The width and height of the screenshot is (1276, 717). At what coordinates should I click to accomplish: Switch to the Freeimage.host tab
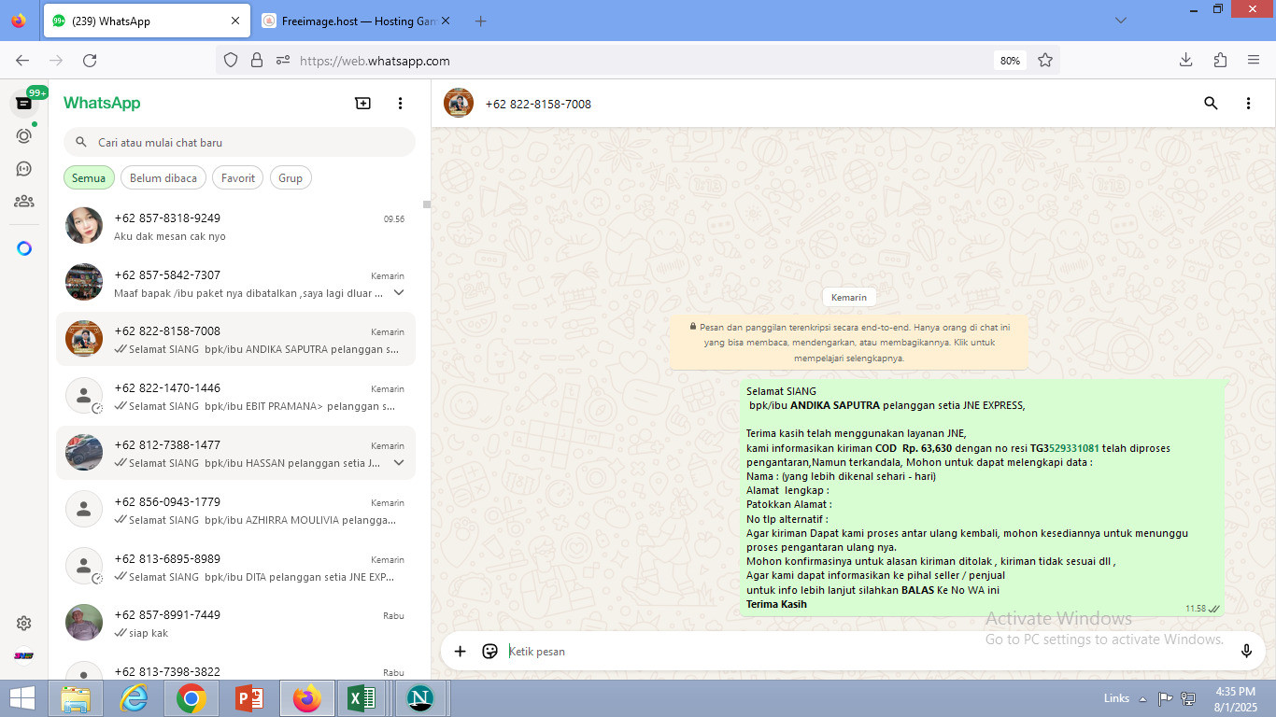coord(355,21)
